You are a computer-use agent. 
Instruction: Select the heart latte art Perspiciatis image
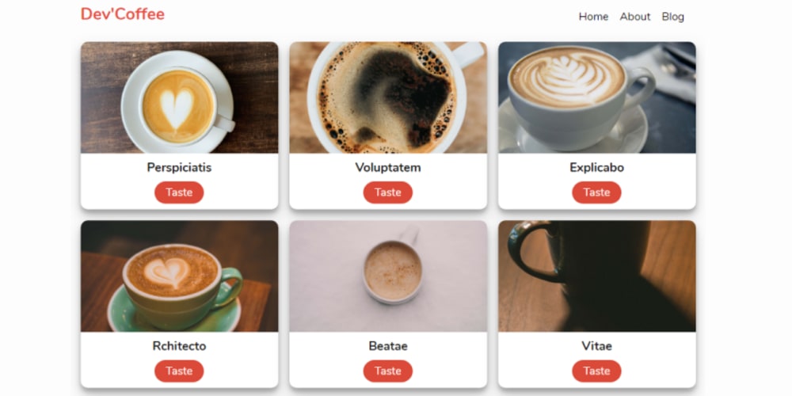[179, 97]
